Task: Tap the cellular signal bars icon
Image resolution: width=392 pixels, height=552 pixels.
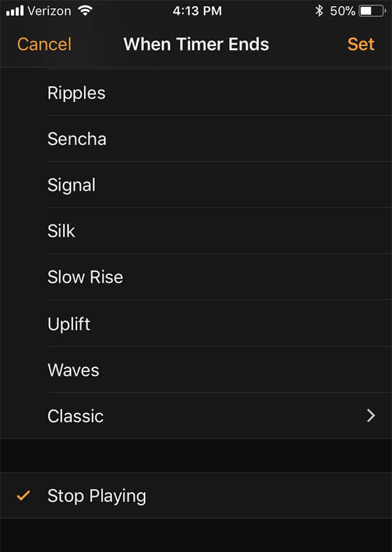Action: [x=15, y=11]
